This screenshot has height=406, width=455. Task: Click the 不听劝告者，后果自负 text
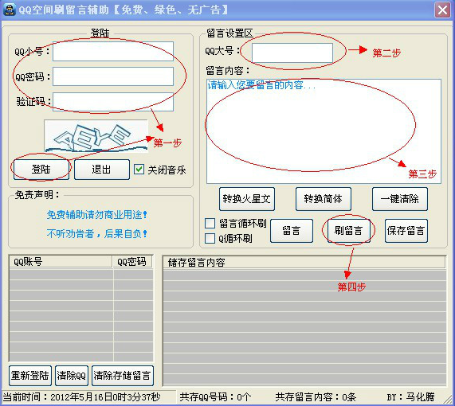(97, 234)
